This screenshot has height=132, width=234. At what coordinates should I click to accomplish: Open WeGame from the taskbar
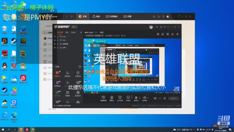(x=15, y=129)
